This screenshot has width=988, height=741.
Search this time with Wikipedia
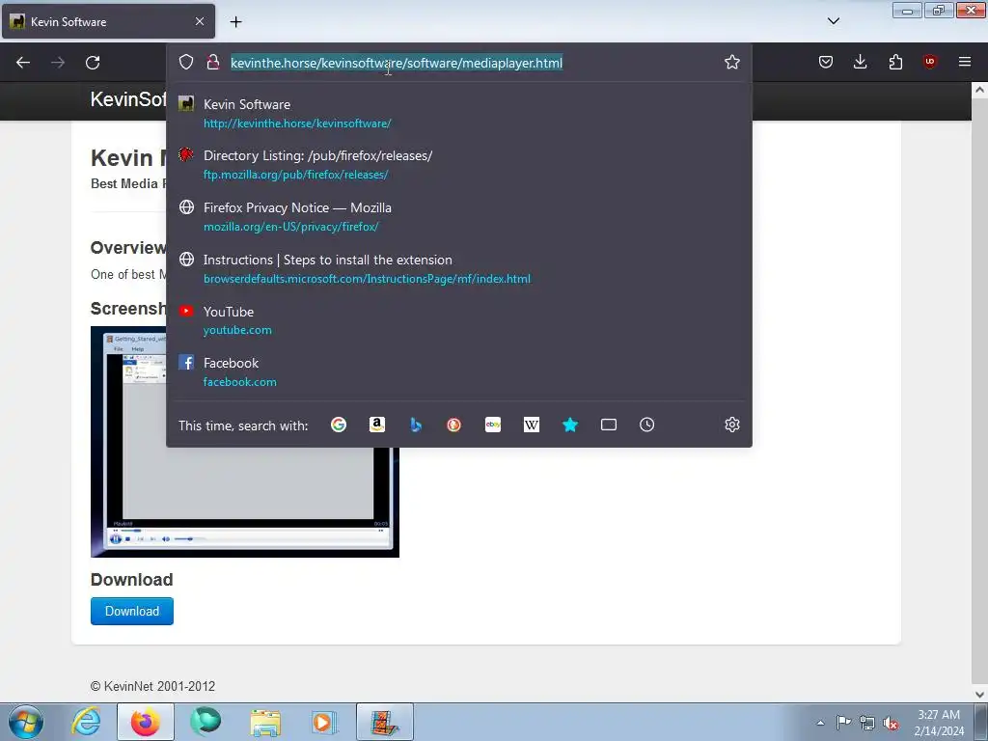click(532, 425)
